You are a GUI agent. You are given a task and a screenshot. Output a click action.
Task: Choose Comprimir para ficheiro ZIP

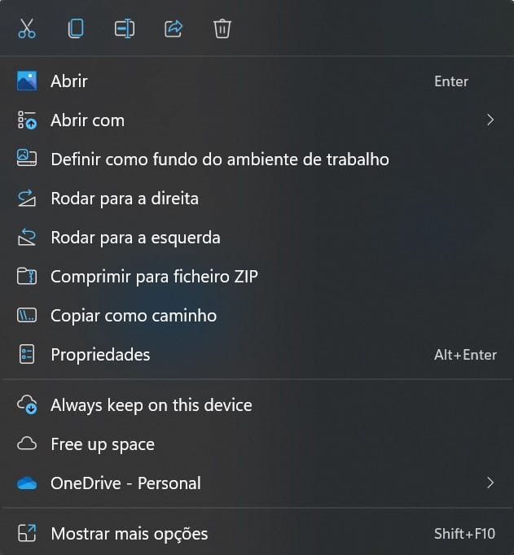(x=154, y=277)
